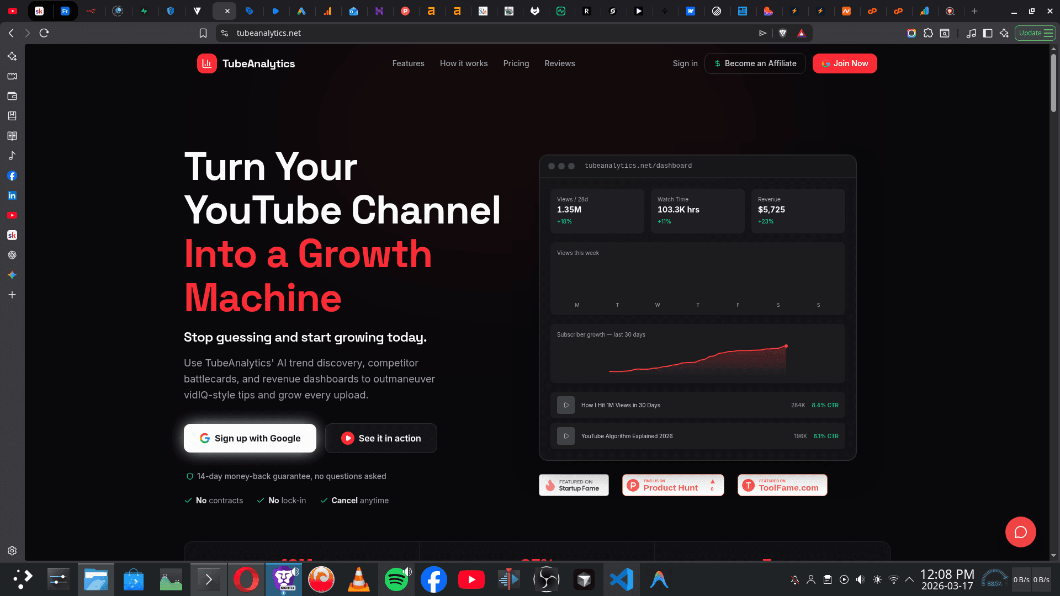Open the chat bubble widget
Screen dimensions: 1060x596
[x=1021, y=531]
